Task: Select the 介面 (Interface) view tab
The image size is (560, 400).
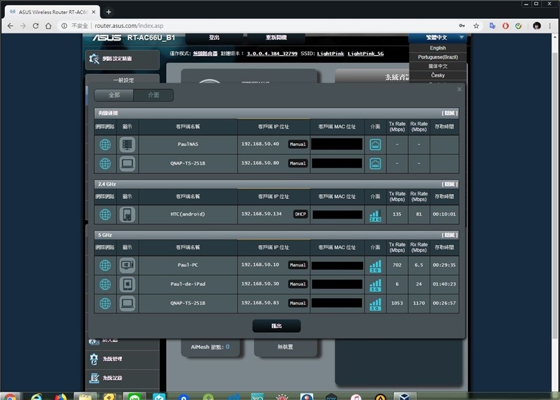Action: [153, 95]
